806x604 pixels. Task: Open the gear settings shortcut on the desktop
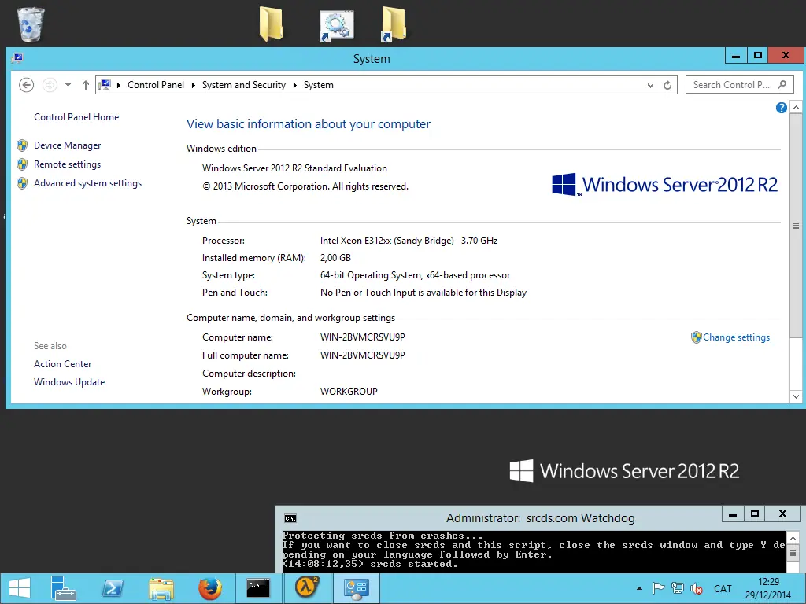(337, 25)
